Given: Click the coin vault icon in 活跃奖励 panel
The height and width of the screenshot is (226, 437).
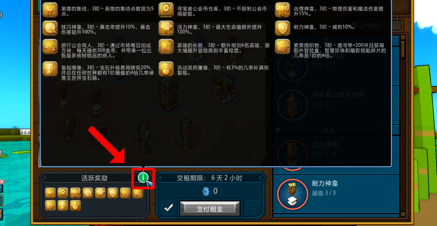Looking at the screenshot, I should [63, 193].
